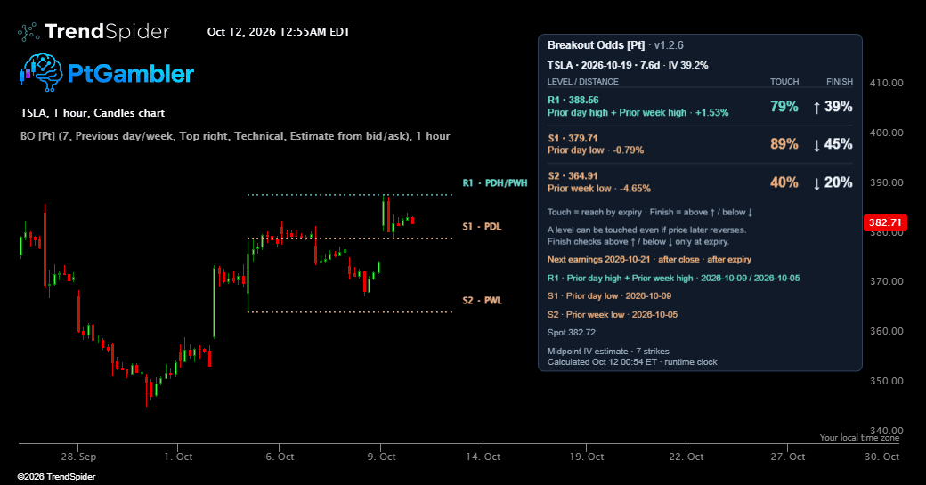Click the 390.00 price axis label
The height and width of the screenshot is (485, 926).
[x=887, y=183]
